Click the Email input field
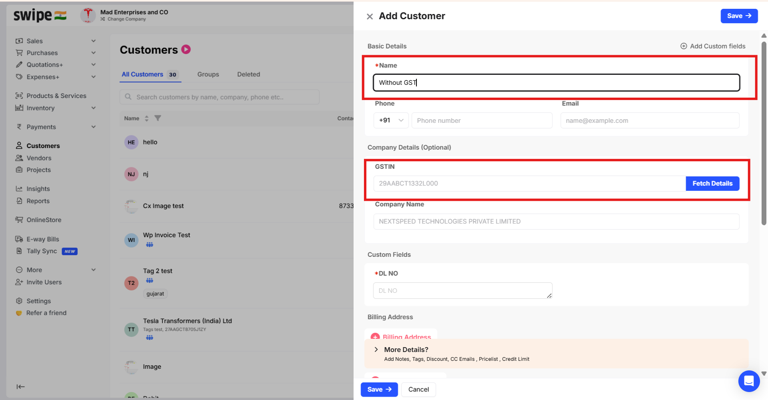This screenshot has width=768, height=400. tap(649, 120)
